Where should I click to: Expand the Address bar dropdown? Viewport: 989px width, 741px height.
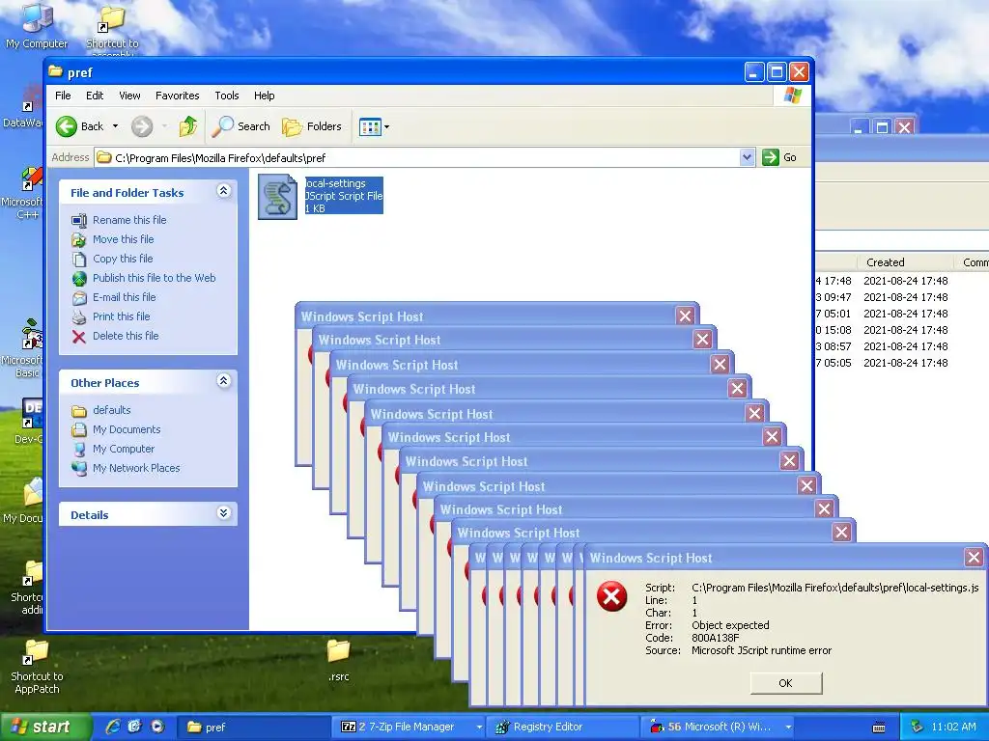747,157
